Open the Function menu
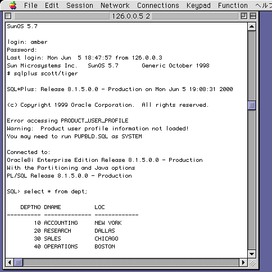Image resolution: width=272 pixels, height=272 pixels. [233, 6]
